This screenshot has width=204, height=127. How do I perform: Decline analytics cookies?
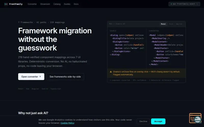coord(143,121)
